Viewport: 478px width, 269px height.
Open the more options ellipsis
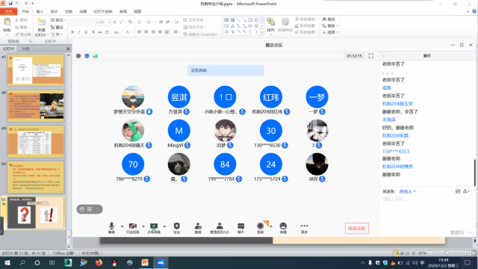click(x=304, y=228)
